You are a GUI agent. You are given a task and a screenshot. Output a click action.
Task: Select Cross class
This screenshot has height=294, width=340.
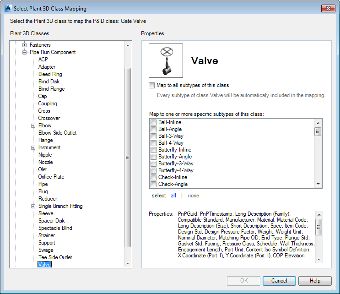(x=44, y=111)
